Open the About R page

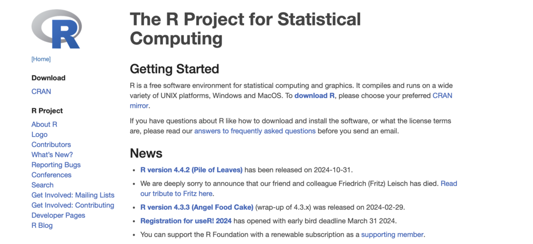pyautogui.click(x=44, y=125)
